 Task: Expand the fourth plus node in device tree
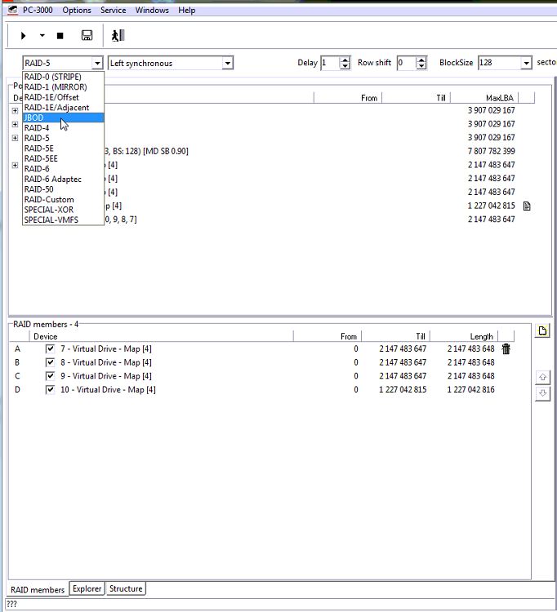tap(15, 166)
